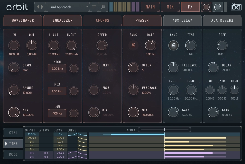This screenshot has height=164, width=245.
Task: Open the Equalizer High 8.00 kHz frequency box
Action: (57, 69)
